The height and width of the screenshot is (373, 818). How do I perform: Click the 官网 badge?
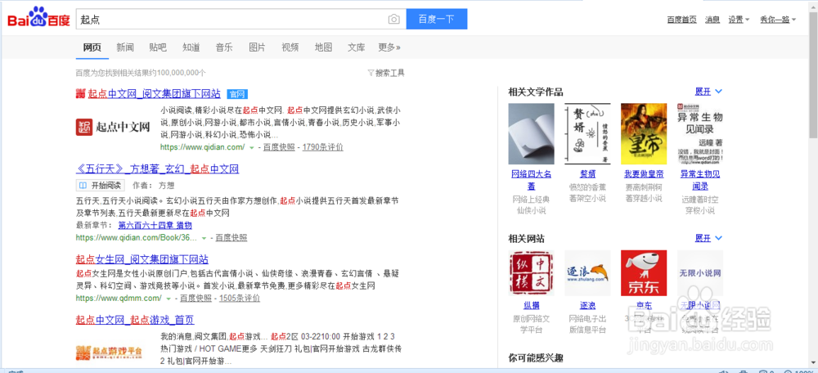237,94
